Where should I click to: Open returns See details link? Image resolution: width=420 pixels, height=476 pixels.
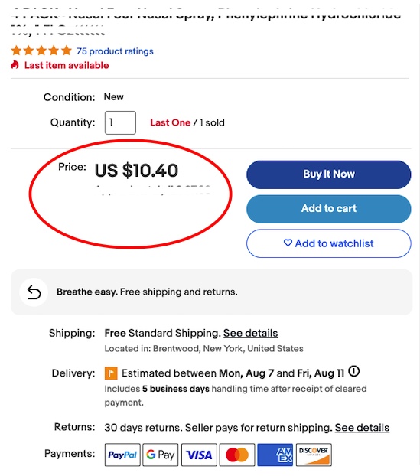click(362, 428)
